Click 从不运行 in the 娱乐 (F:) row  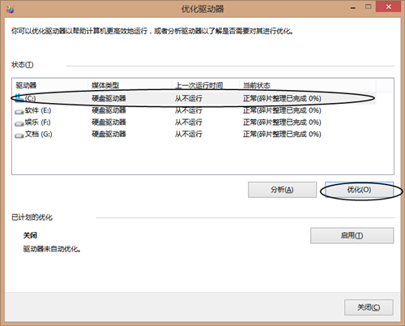tap(189, 122)
